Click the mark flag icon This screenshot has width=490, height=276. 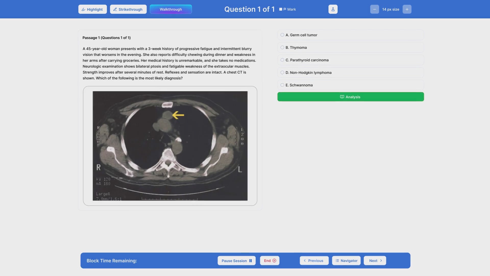tap(285, 9)
